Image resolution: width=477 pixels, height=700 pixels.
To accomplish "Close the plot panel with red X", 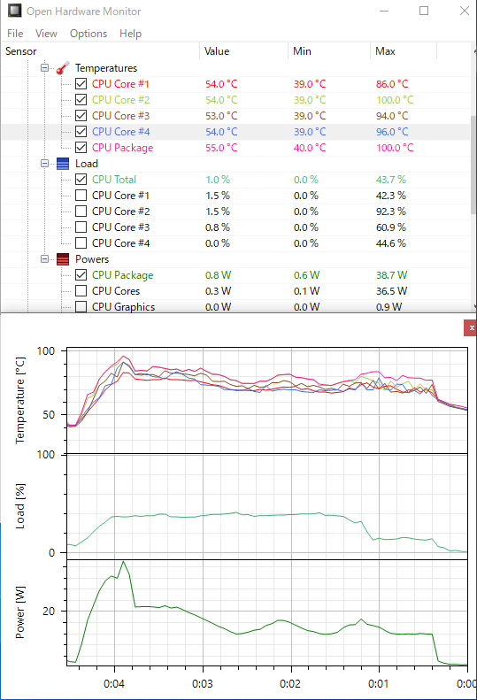I will [471, 327].
